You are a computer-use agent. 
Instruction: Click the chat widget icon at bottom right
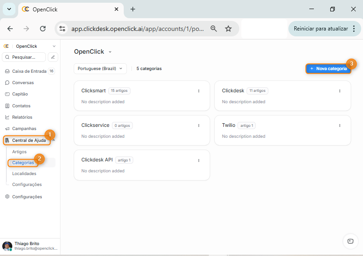tap(350, 241)
